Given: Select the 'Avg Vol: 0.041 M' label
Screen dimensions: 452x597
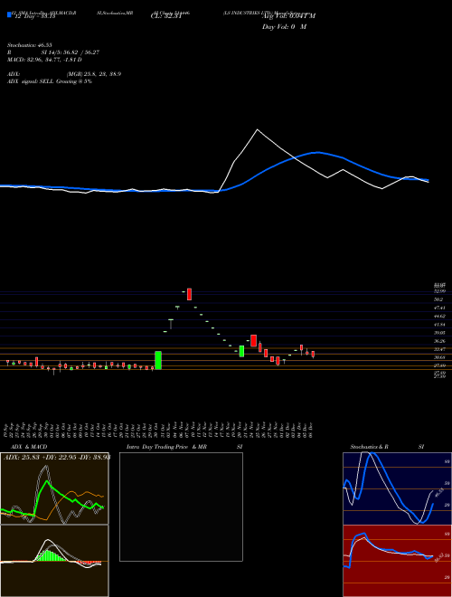Looking at the screenshot, I should [x=288, y=16].
